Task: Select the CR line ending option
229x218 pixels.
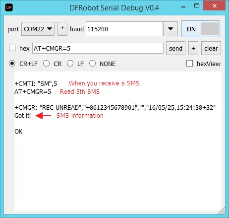Action: tap(46, 64)
